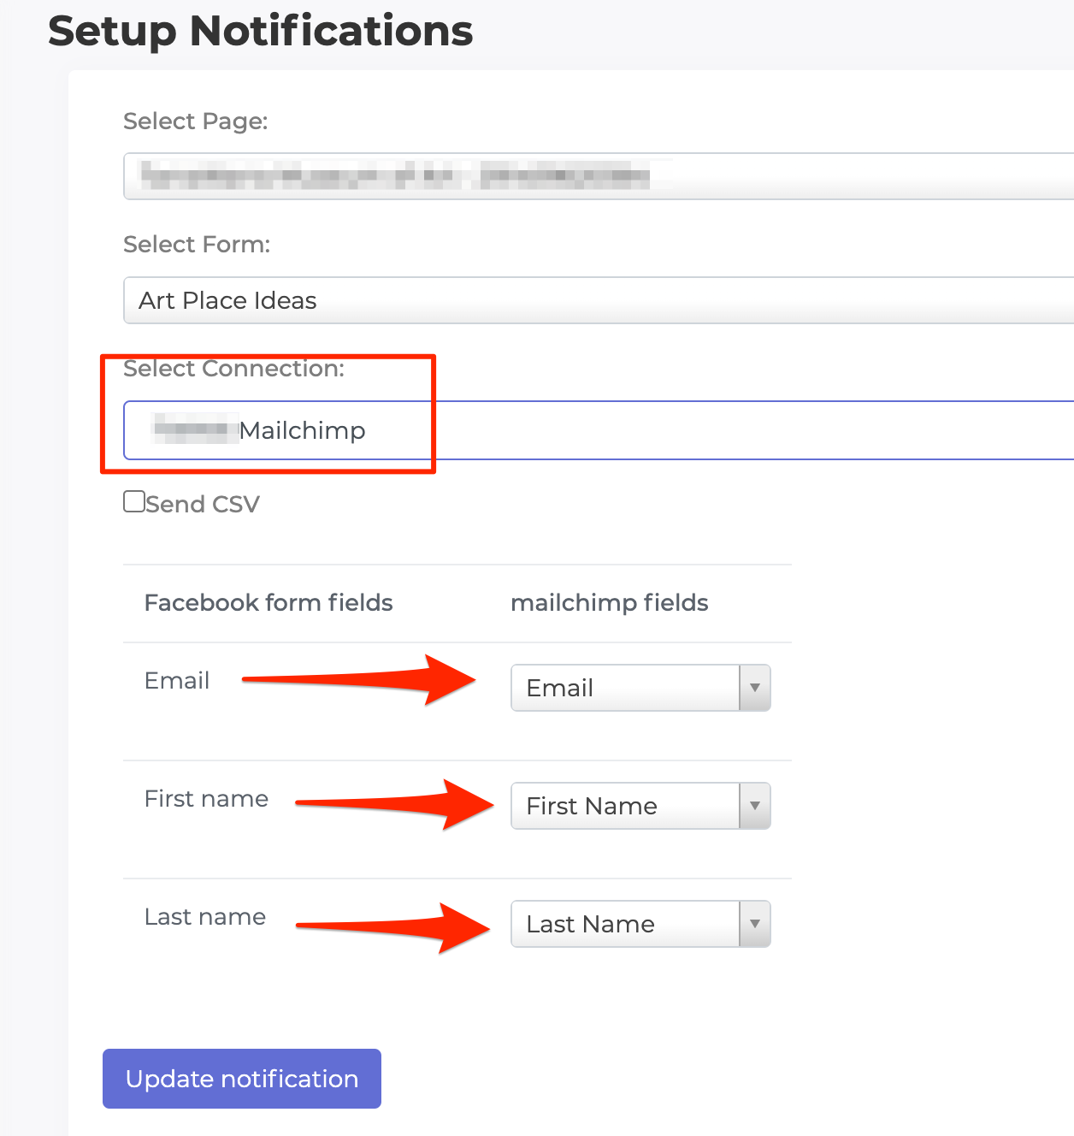Click the mailchimp fields column header
This screenshot has width=1074, height=1136.
(609, 602)
